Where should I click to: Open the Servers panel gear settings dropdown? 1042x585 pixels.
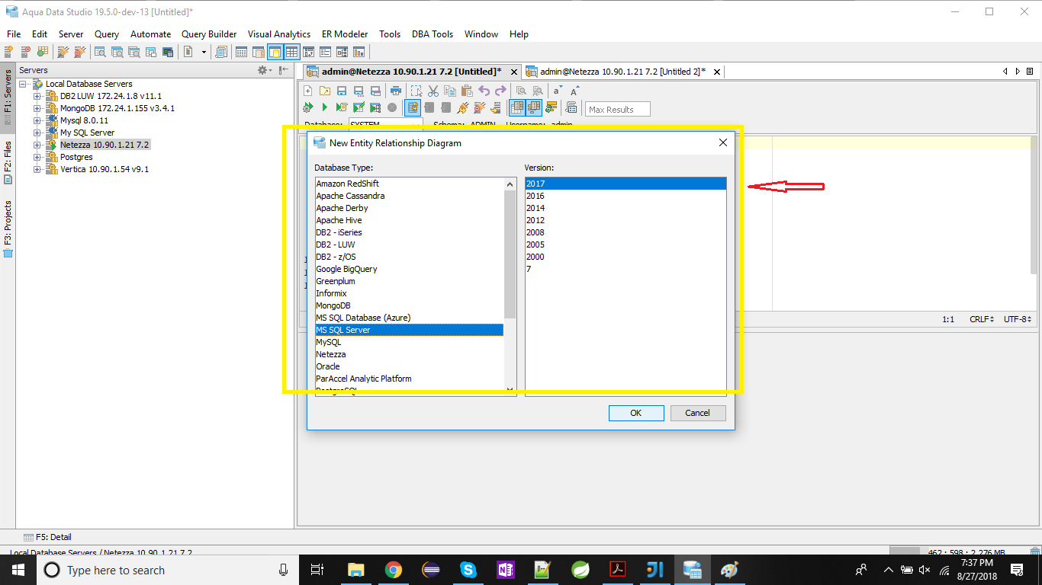265,70
